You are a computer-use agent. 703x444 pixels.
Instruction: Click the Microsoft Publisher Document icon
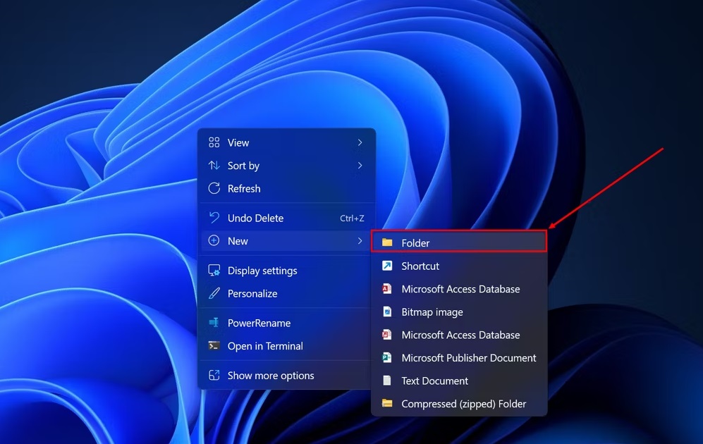387,358
